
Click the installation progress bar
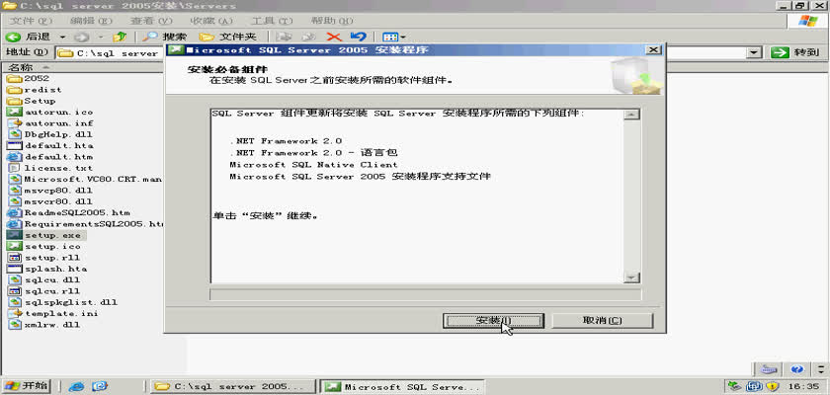[426, 294]
